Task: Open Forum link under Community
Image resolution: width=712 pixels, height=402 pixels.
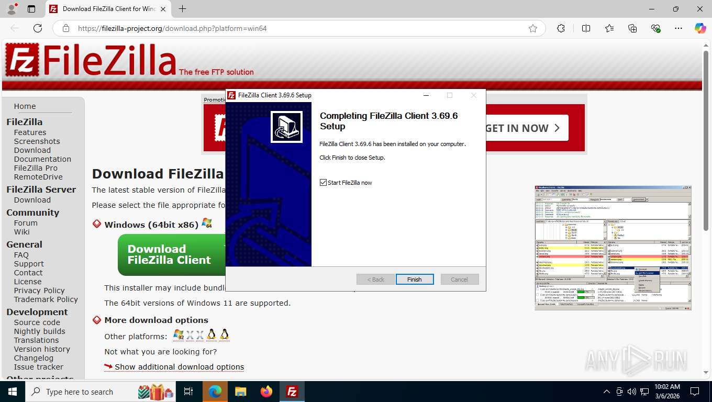Action: [x=26, y=223]
